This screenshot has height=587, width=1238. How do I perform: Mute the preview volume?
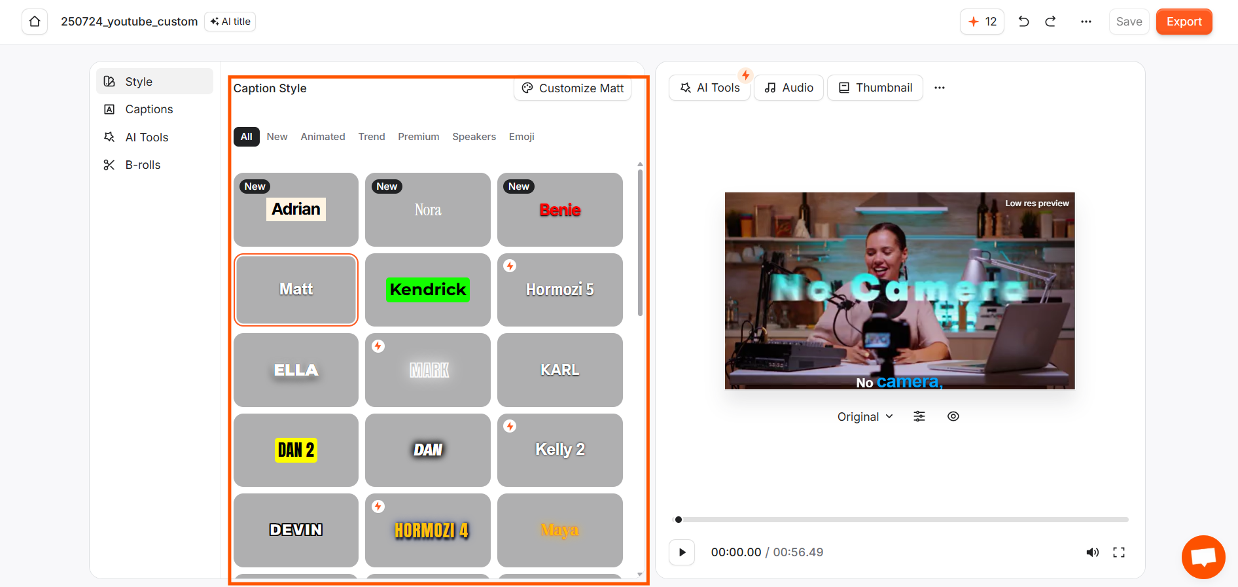(1093, 552)
